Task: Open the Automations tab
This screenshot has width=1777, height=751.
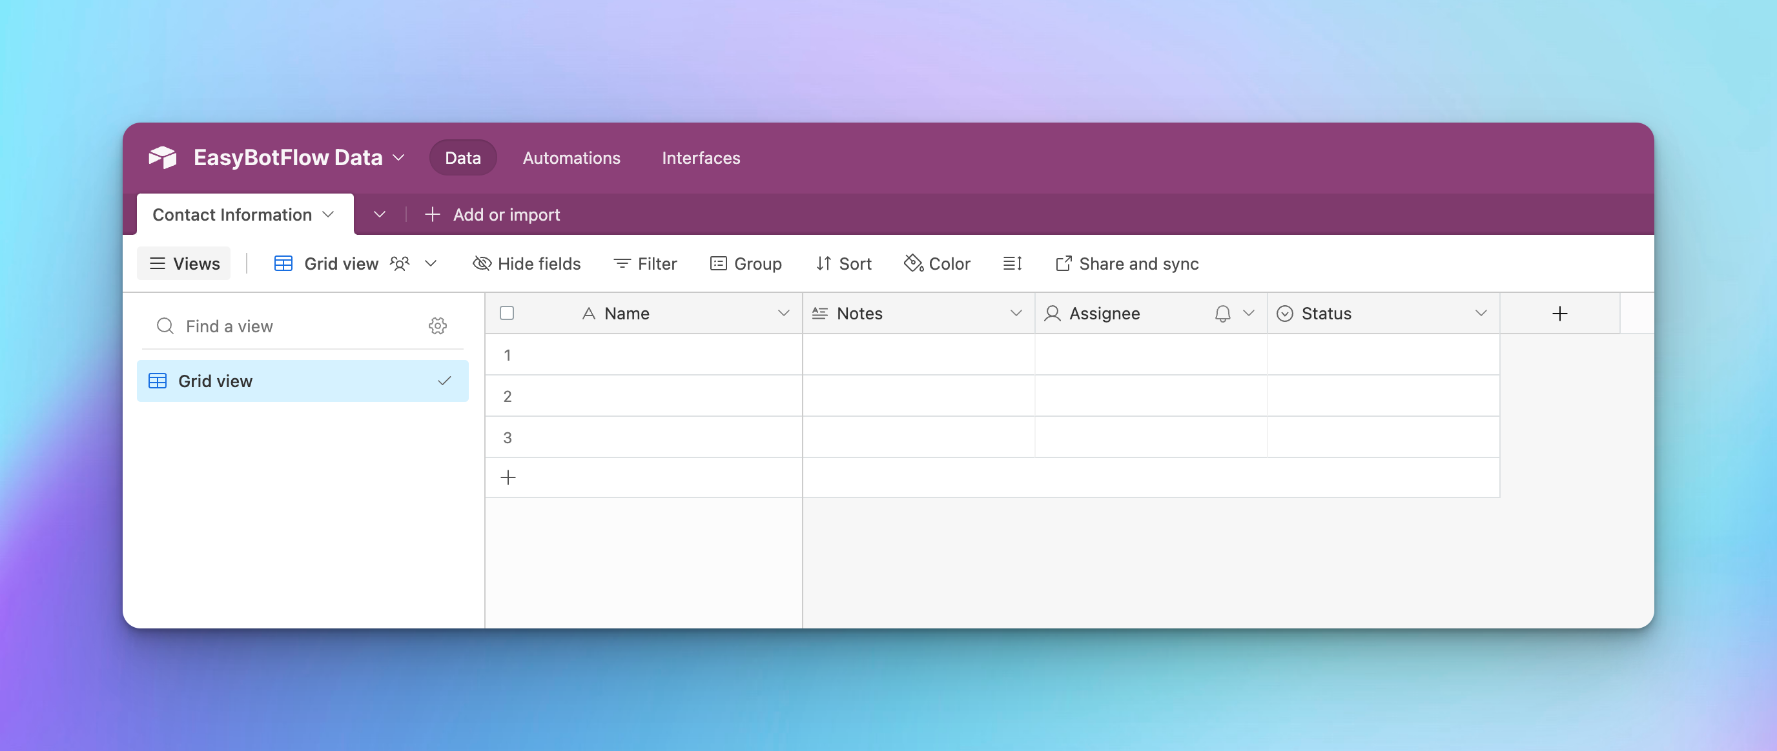Action: tap(571, 157)
